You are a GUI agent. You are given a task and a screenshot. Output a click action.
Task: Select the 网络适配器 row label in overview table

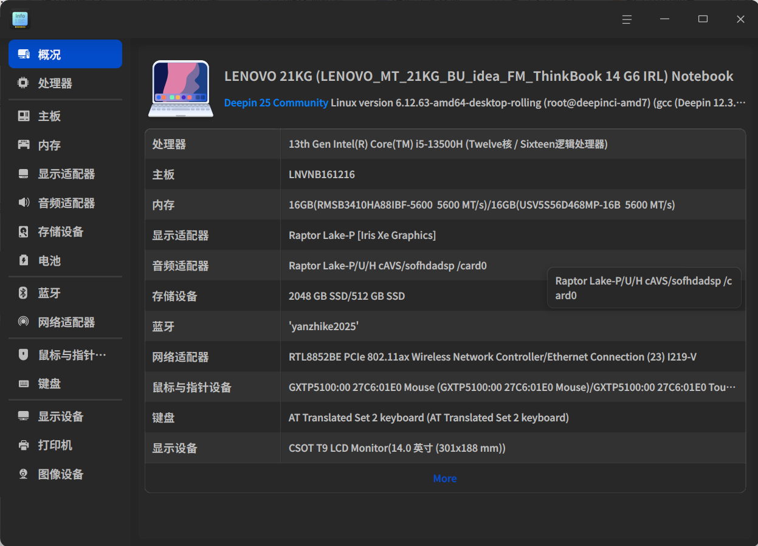point(181,357)
